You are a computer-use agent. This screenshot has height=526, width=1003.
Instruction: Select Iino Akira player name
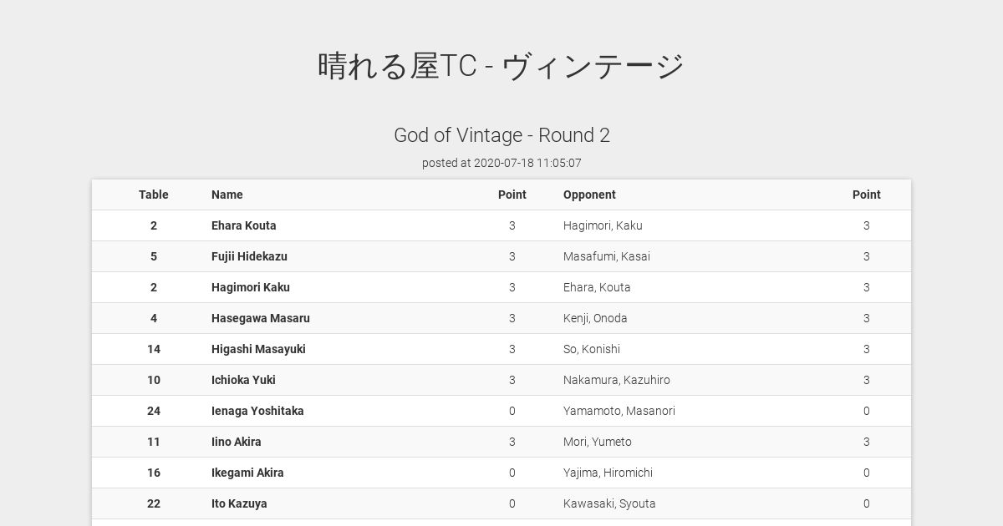tap(237, 442)
